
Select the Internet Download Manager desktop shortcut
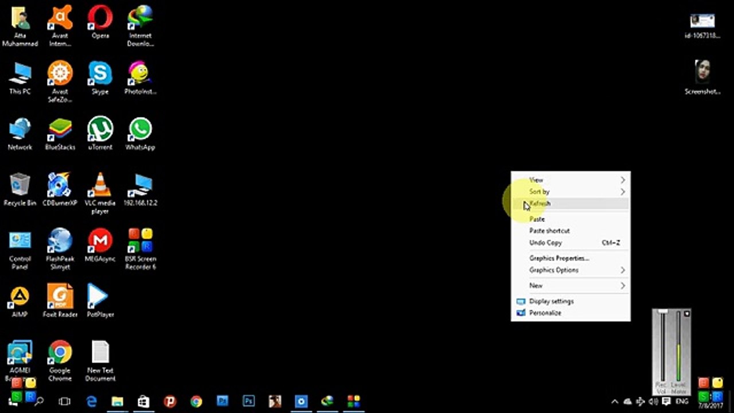pos(140,26)
